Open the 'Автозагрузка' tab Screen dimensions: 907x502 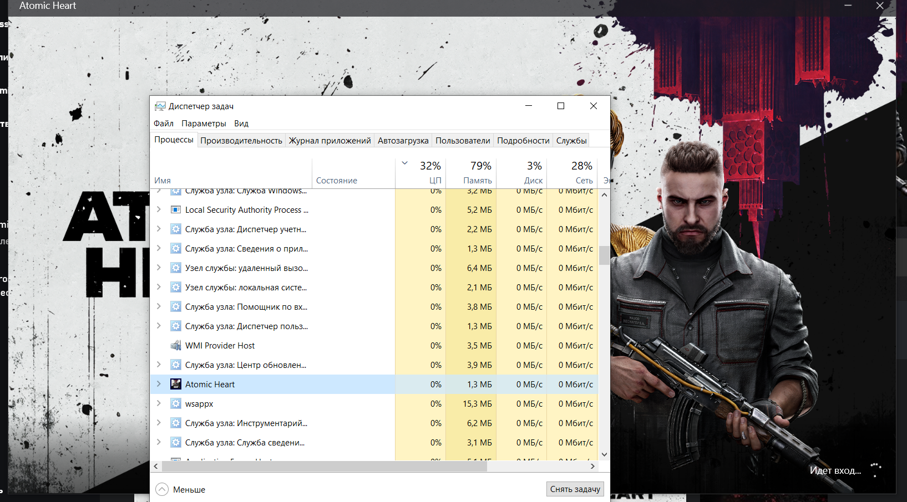coord(403,141)
